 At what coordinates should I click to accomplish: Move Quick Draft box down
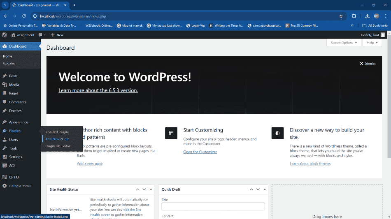tap(258, 189)
